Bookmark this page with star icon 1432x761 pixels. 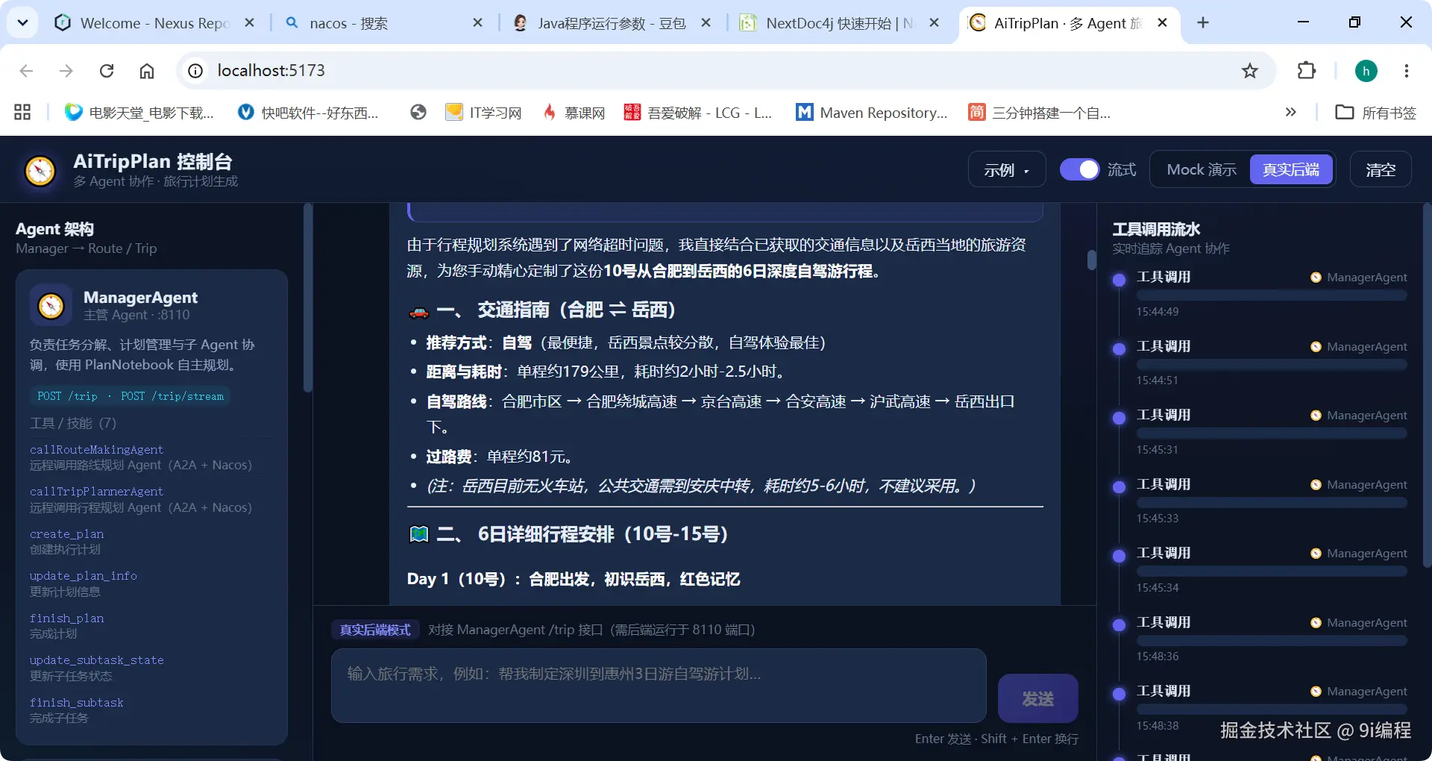click(1250, 71)
